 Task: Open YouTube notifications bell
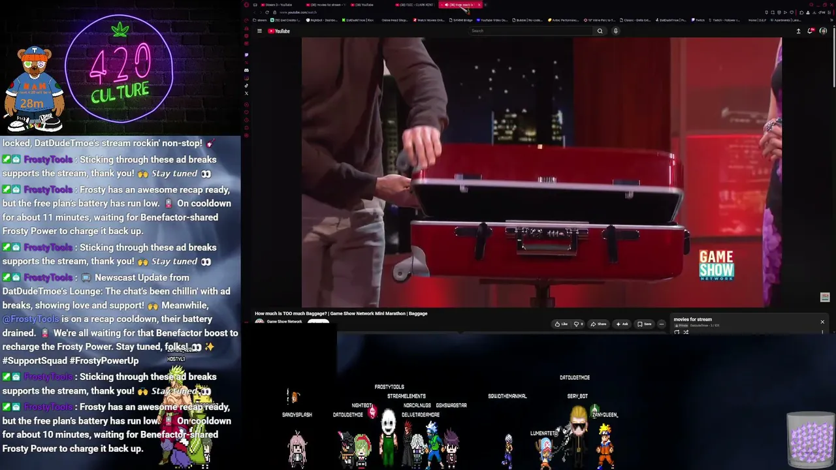[811, 31]
